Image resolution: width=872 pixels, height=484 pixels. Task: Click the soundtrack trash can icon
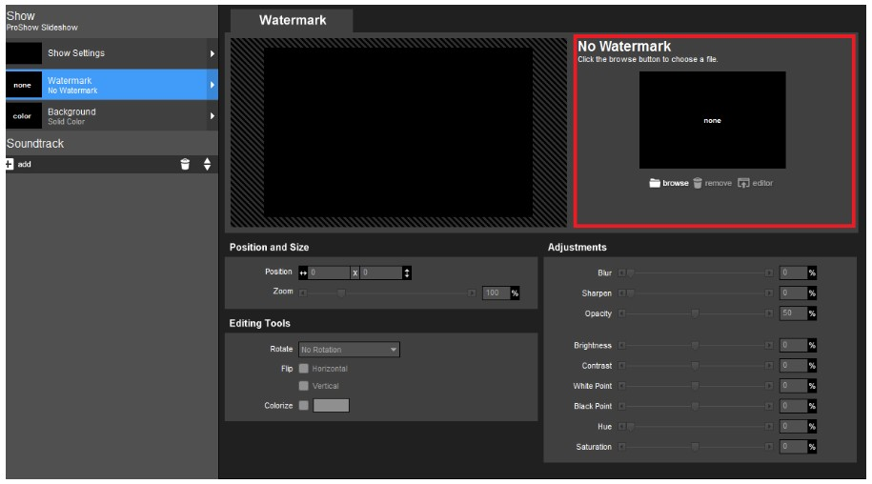(x=185, y=164)
